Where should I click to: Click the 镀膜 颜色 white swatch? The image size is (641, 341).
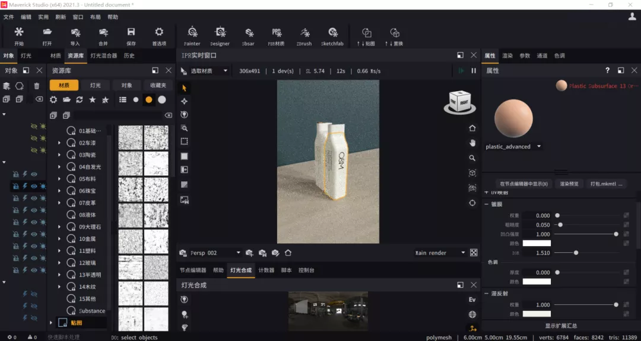537,243
